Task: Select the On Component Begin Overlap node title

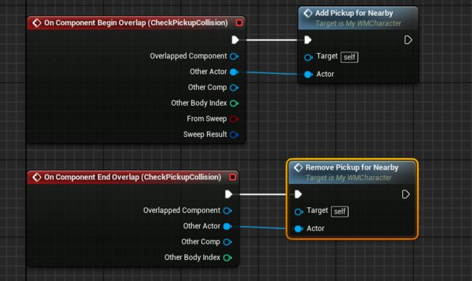Action: coord(136,23)
